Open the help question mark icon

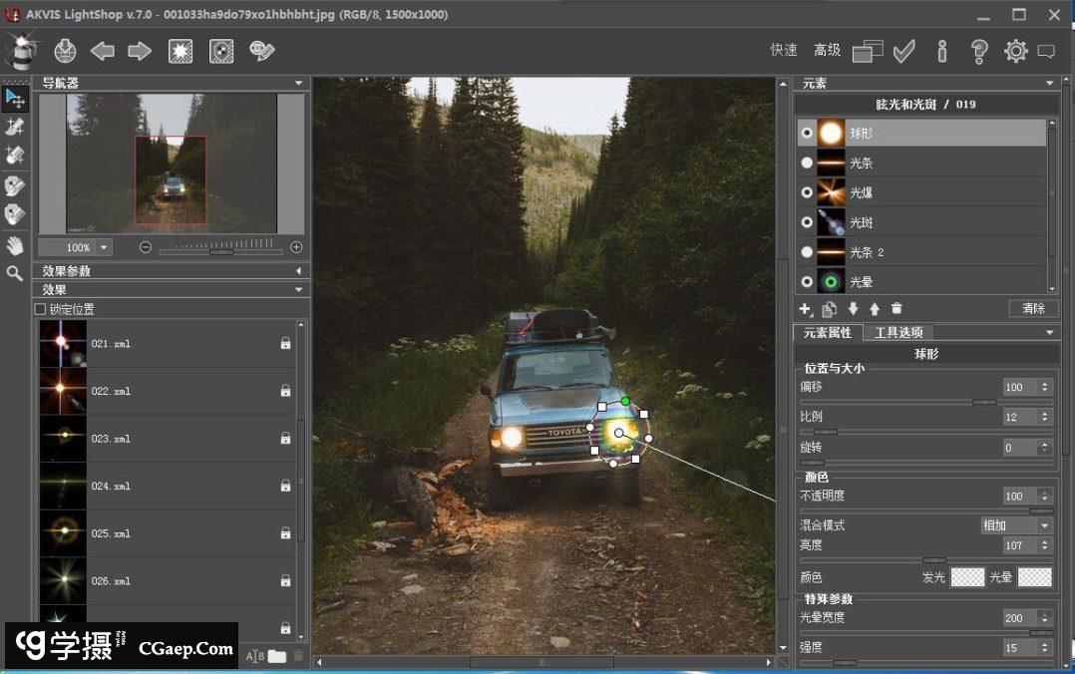978,51
